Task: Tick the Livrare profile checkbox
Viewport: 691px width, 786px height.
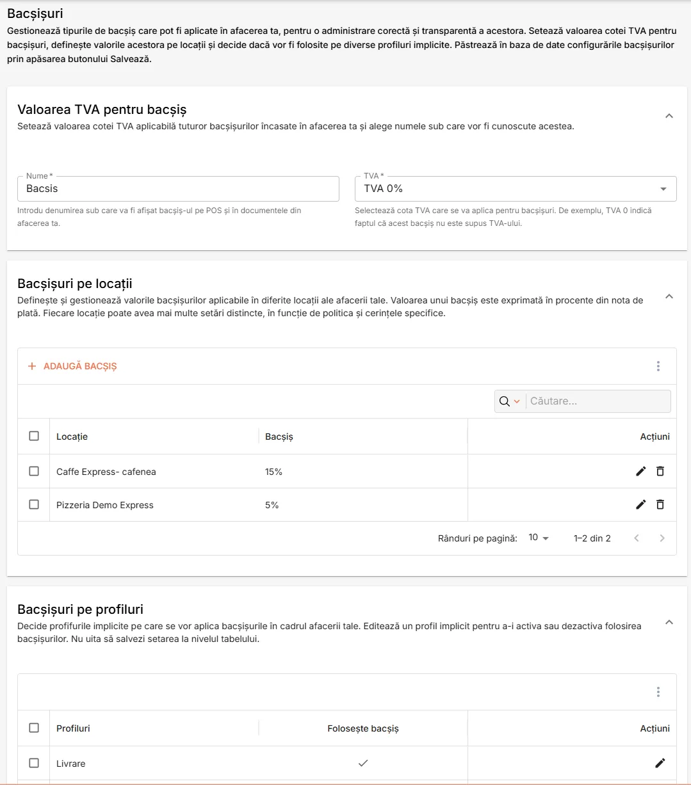Action: (x=34, y=763)
